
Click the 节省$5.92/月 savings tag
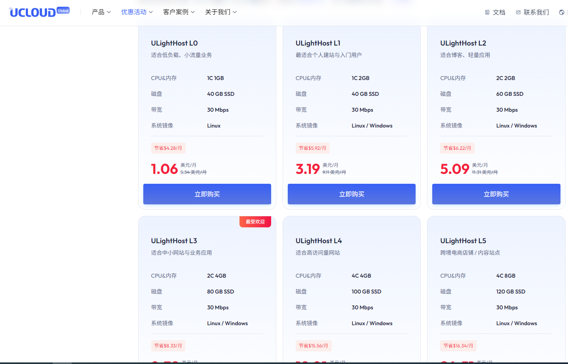click(313, 148)
